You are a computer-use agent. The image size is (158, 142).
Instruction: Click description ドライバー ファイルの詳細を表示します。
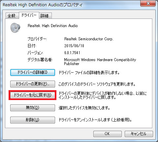pos(89,73)
